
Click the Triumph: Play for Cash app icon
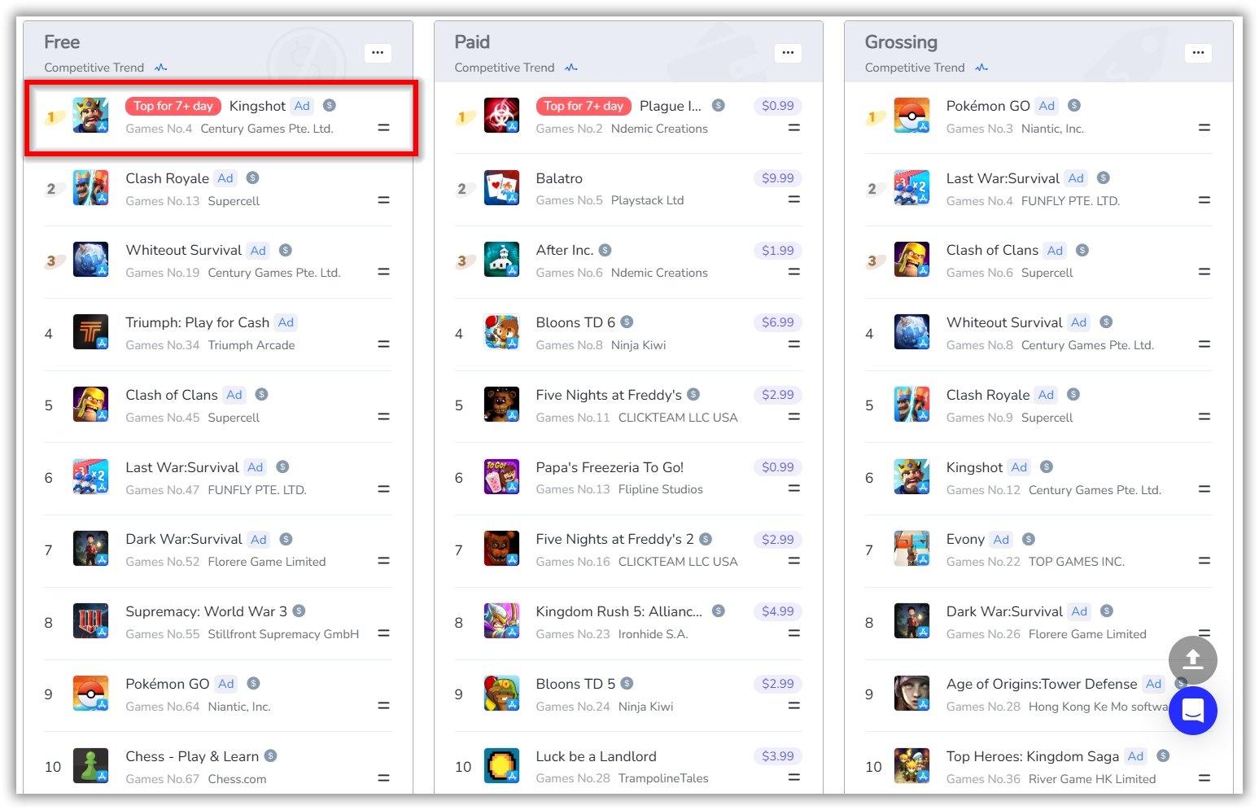(90, 332)
